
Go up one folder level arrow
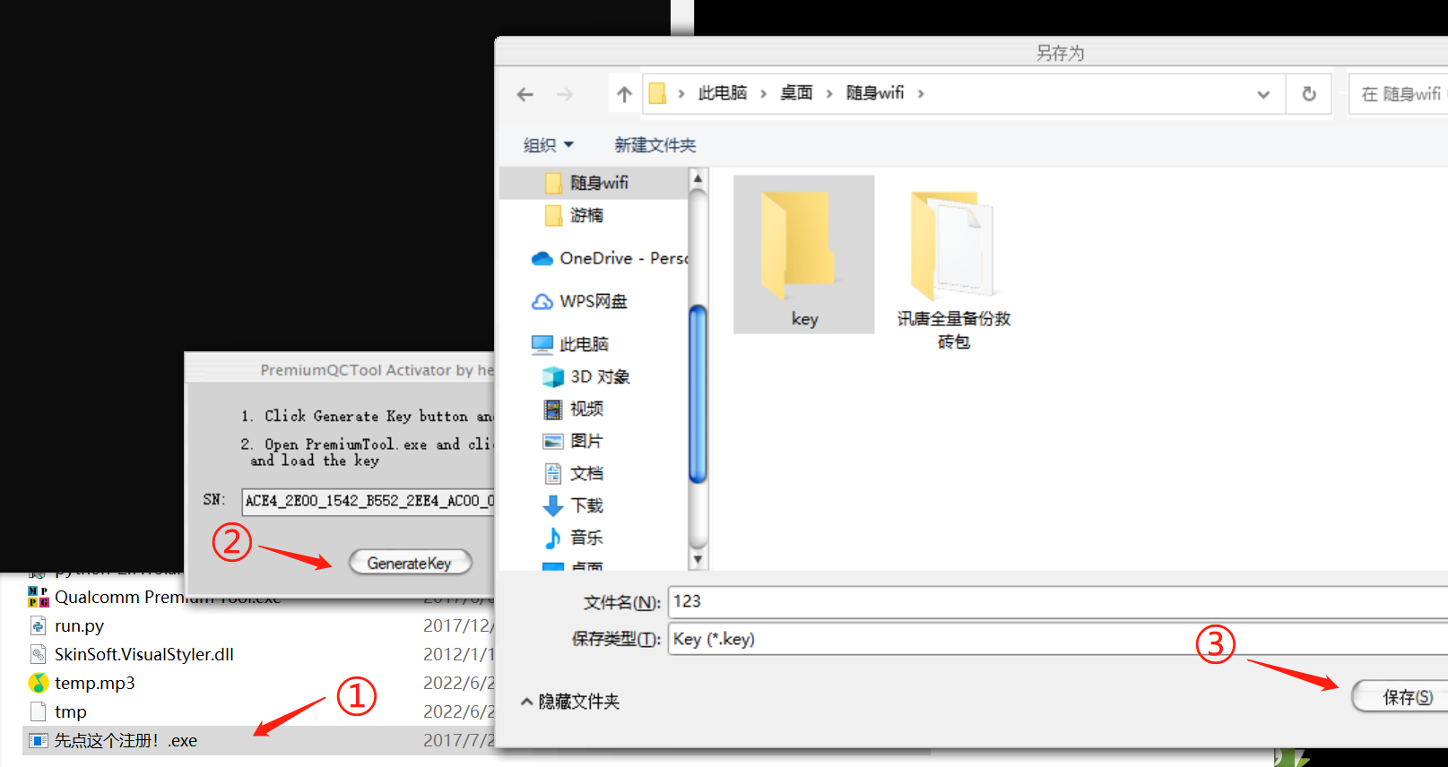click(624, 94)
